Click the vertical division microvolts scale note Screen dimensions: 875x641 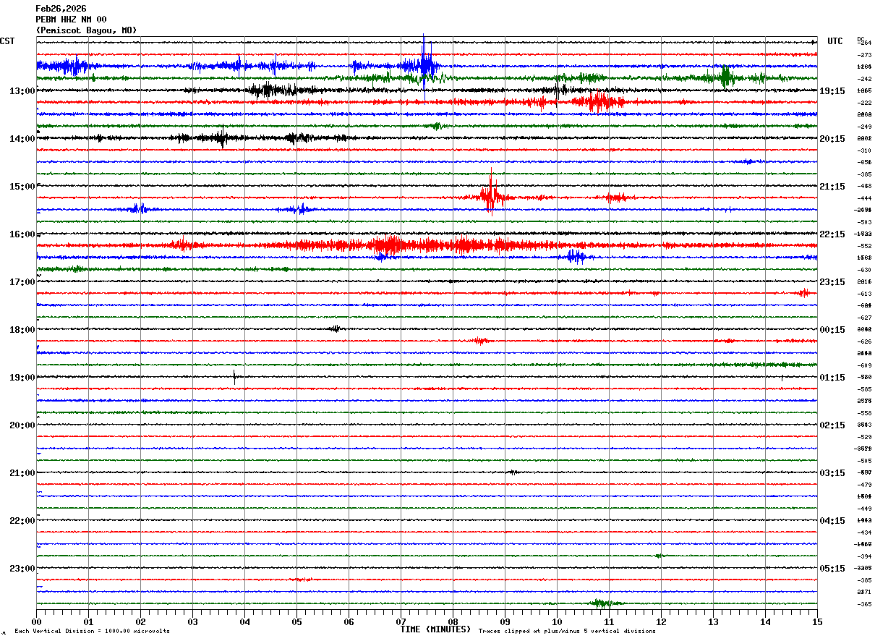(92, 631)
